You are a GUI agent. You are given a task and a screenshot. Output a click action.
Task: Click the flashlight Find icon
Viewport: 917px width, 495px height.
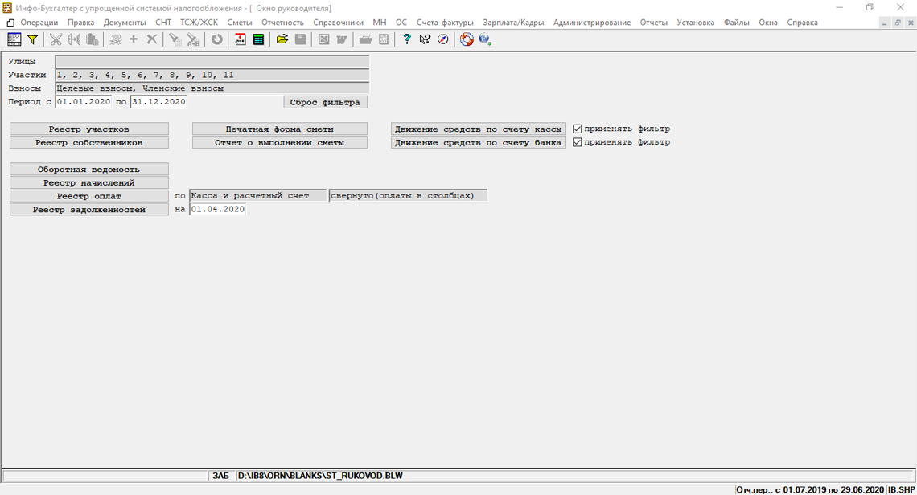coord(175,39)
